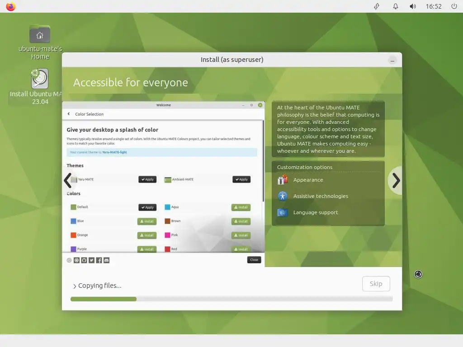The width and height of the screenshot is (463, 347).
Task: Click the Appearance customization icon
Action: click(283, 180)
